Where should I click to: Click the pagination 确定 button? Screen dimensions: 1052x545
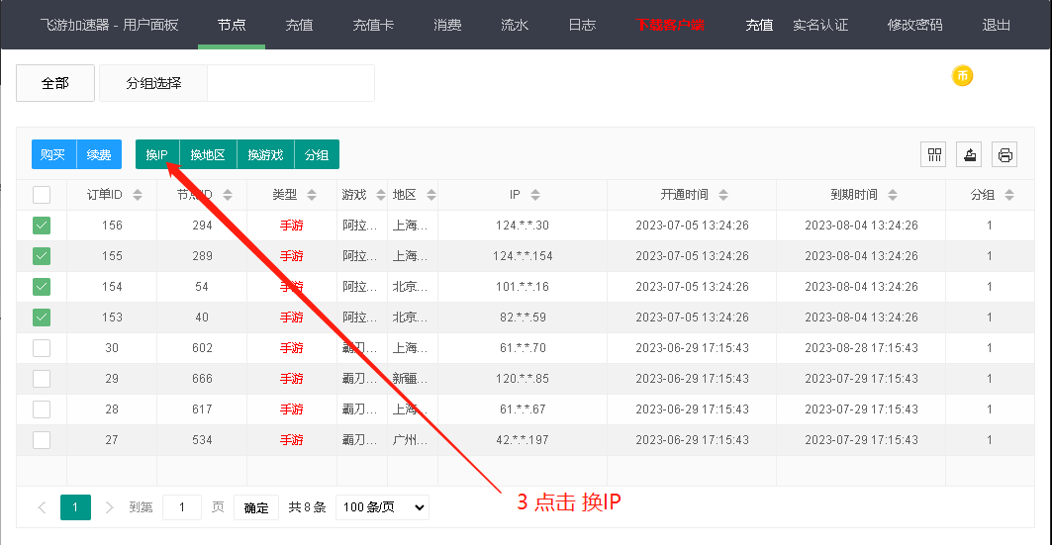(x=256, y=507)
